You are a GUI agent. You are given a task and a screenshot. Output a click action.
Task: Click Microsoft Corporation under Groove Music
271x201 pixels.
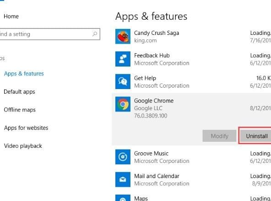pos(162,161)
